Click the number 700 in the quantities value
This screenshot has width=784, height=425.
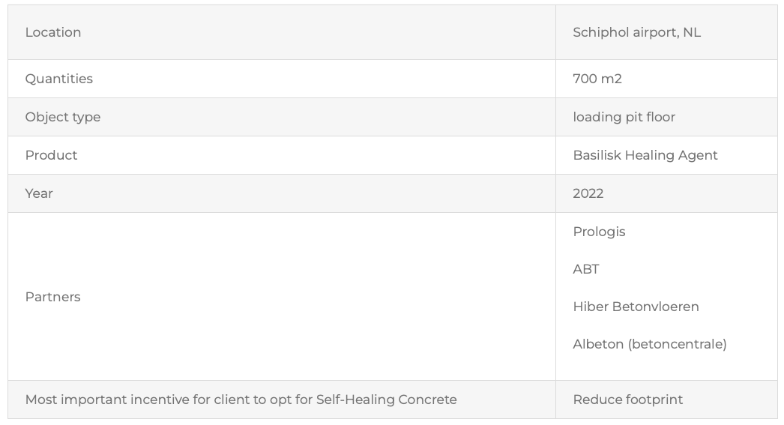pos(585,79)
